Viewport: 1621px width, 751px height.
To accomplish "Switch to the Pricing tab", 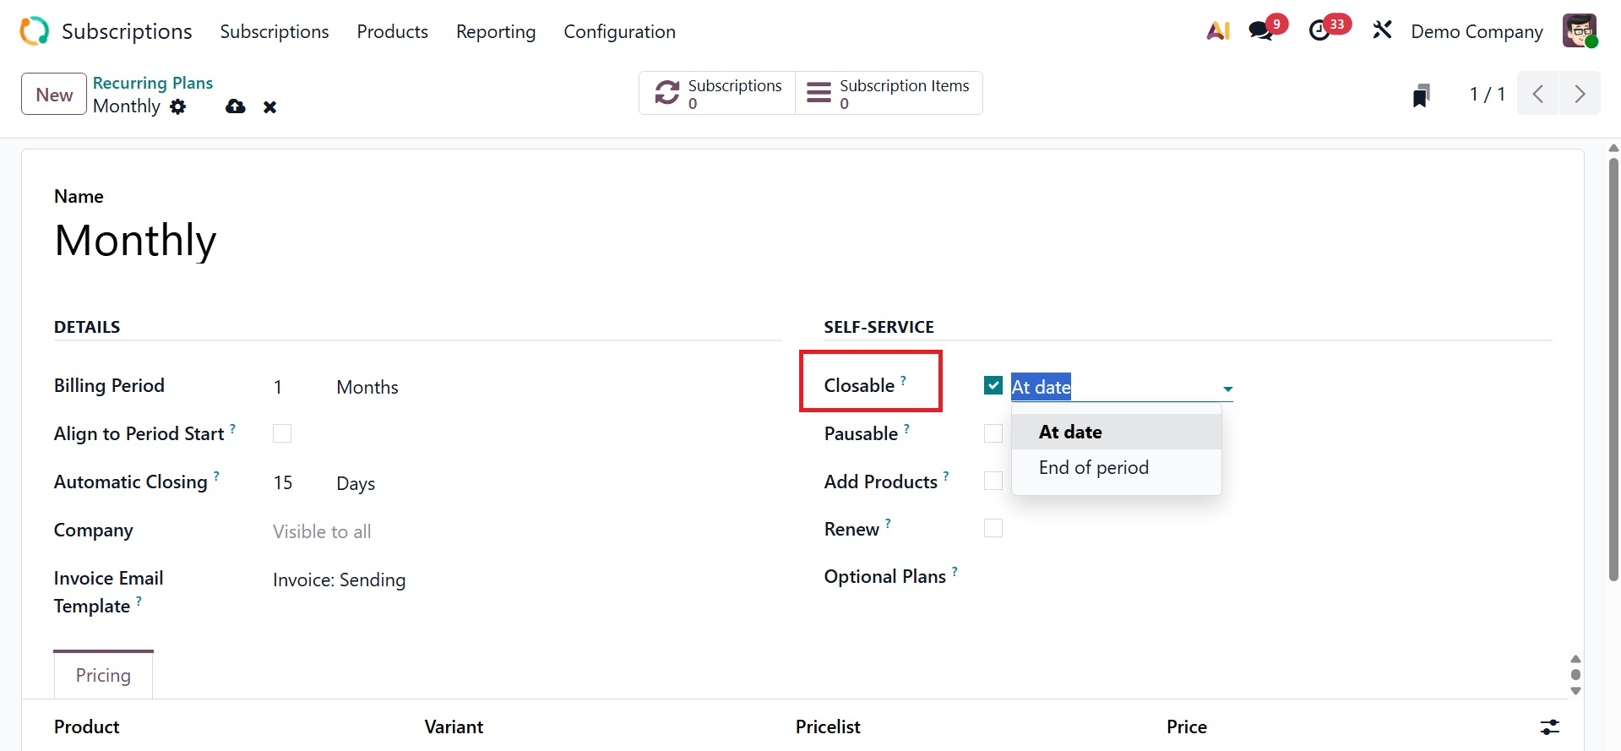I will coord(103,675).
